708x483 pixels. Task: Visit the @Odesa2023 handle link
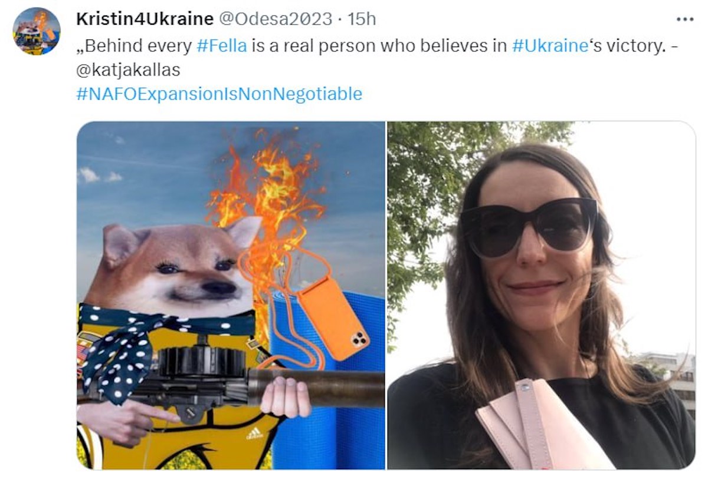click(276, 19)
